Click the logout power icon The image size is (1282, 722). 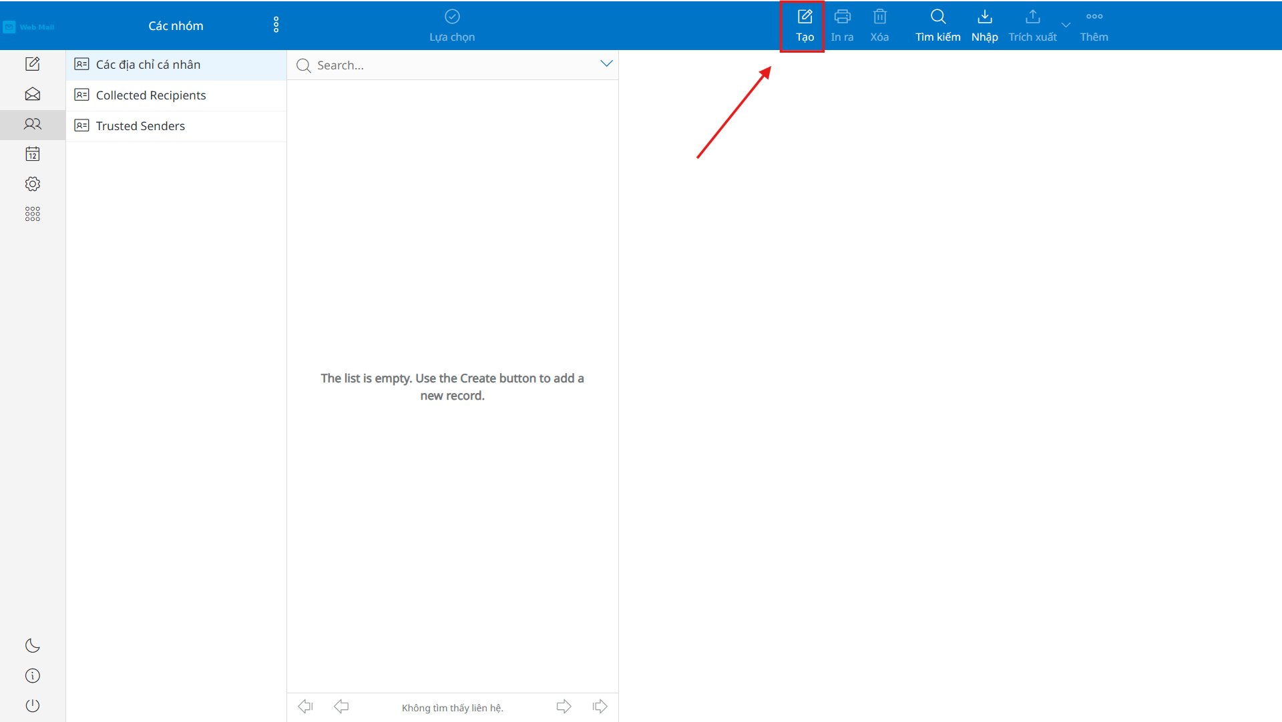click(x=32, y=706)
